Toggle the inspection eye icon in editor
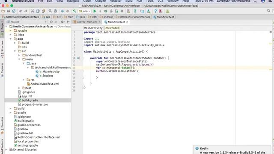This screenshot has width=274, height=154. (271, 32)
